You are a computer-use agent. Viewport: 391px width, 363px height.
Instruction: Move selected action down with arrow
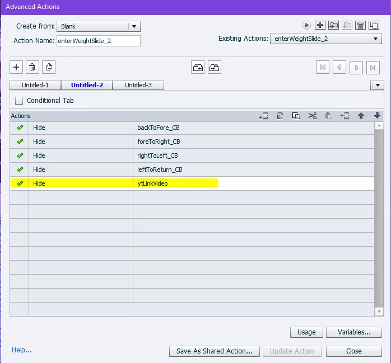(x=377, y=116)
